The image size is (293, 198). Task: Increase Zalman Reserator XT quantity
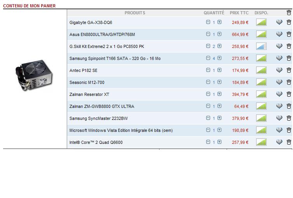219,94
